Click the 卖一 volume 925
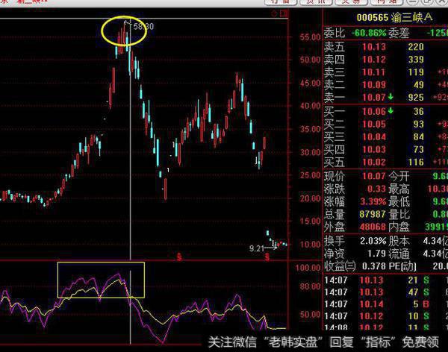 point(416,98)
